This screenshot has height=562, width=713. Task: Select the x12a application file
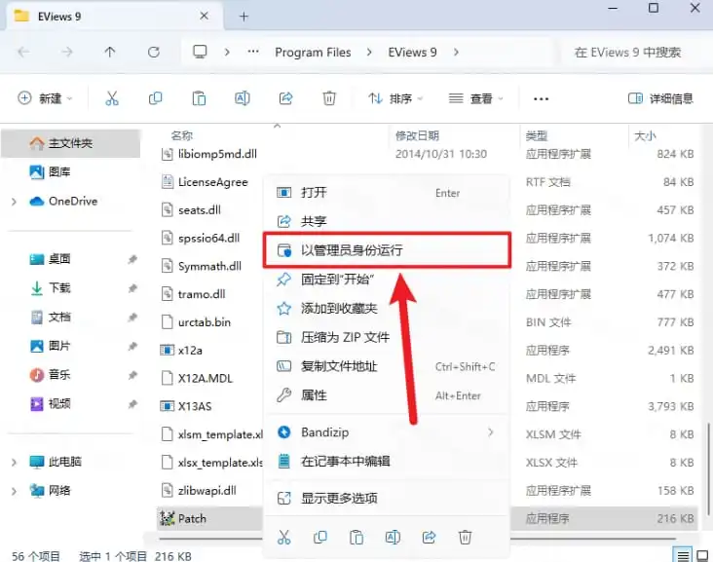(x=190, y=350)
